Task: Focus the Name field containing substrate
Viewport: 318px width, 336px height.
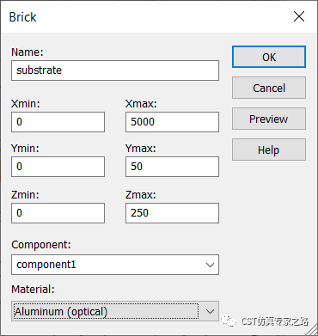Action: (115, 70)
